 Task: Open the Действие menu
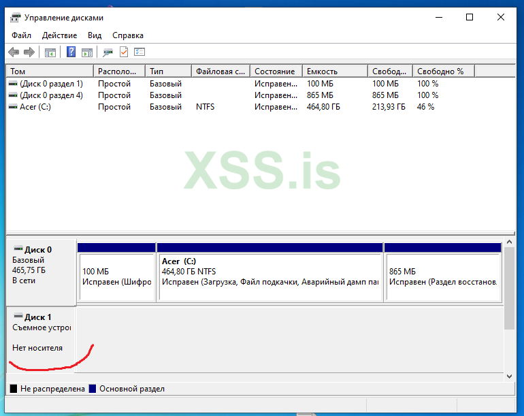59,35
